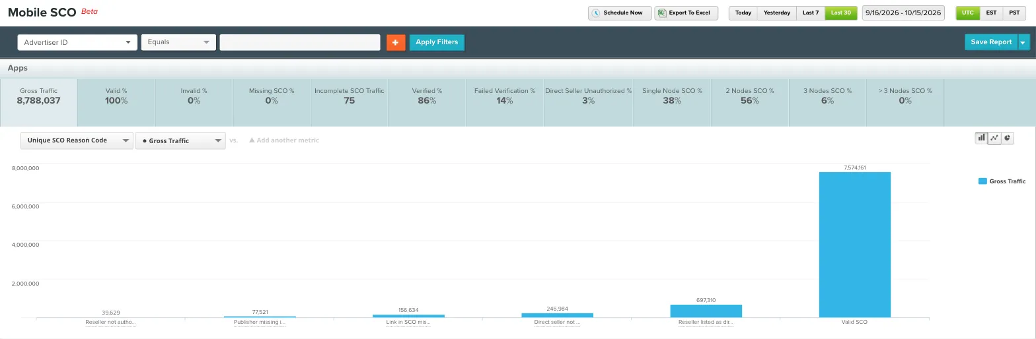Select the Last 30 date range
The width and height of the screenshot is (1036, 339).
coord(841,13)
